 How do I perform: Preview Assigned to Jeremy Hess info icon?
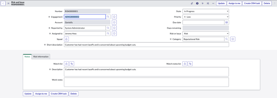114,33
